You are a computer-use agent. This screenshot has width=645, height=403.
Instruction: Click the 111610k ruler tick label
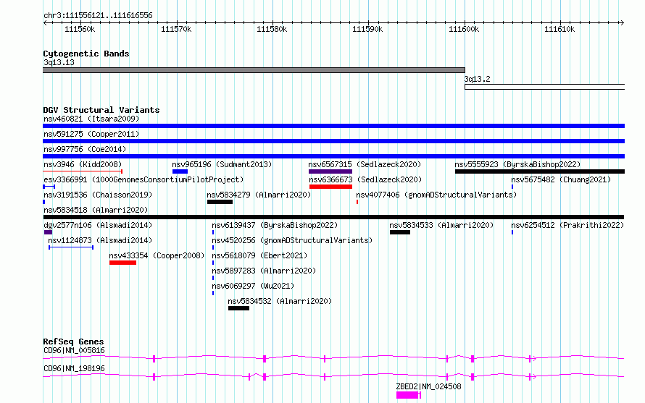pos(559,29)
